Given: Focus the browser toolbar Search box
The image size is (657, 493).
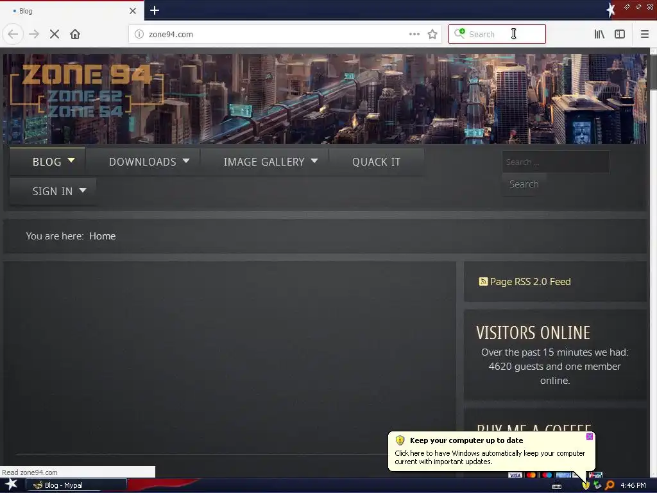Looking at the screenshot, I should click(497, 34).
